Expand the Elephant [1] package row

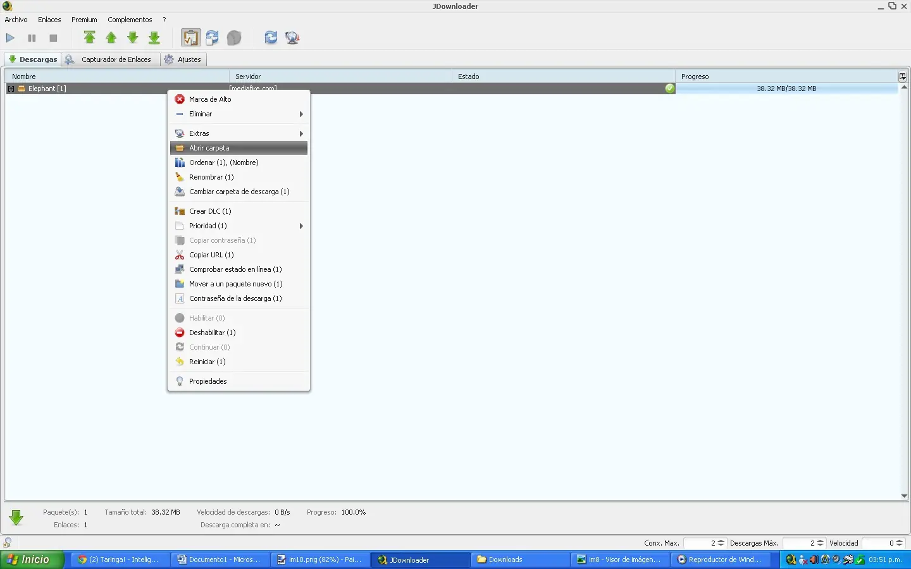point(11,89)
